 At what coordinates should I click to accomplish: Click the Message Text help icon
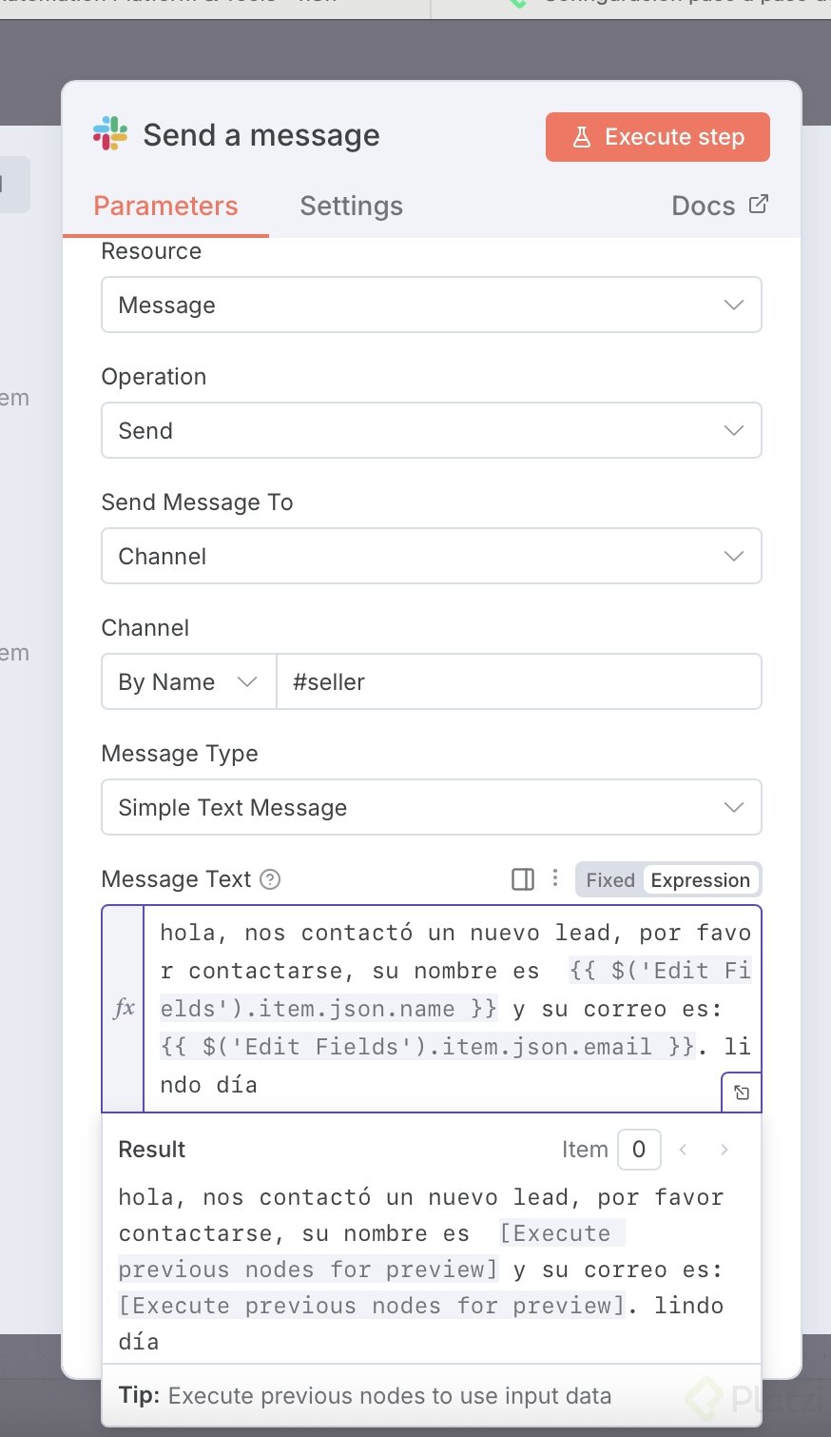click(x=270, y=879)
